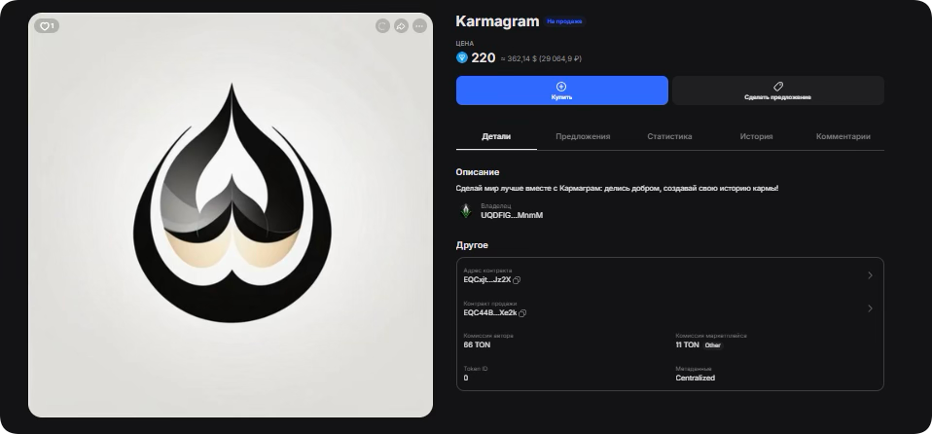Click the Описание heading

(x=478, y=172)
